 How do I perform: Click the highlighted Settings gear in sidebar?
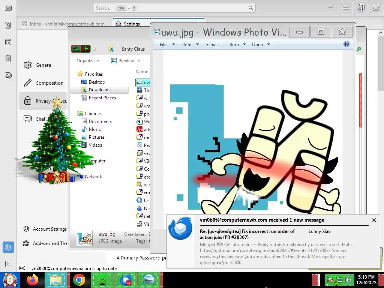8,247
